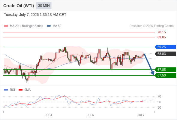Image resolution: width=177 pixels, height=120 pixels.
Task: Select the green 67.85 support price tag
Action: click(165, 70)
